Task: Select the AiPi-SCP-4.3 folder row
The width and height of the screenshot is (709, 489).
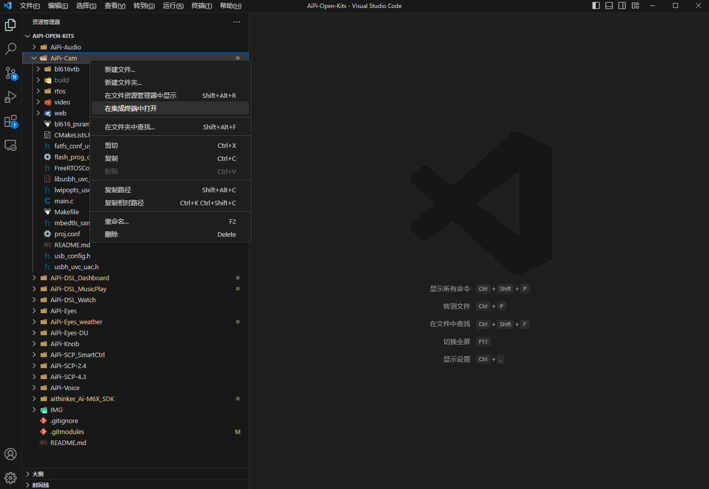Action: pyautogui.click(x=135, y=377)
